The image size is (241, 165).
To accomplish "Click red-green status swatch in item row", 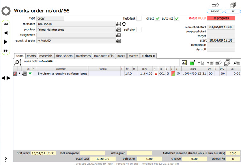I will click(173, 74).
